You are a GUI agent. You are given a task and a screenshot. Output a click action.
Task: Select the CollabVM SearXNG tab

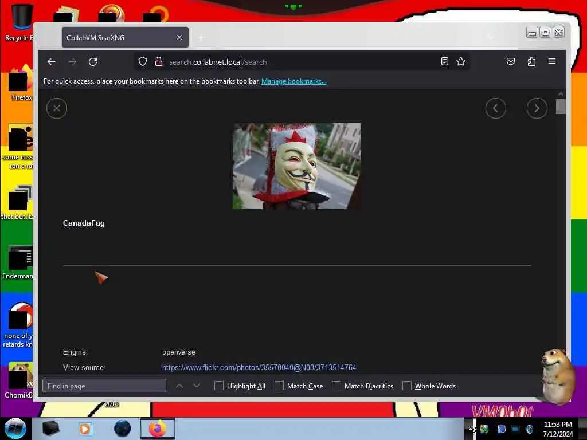tap(125, 37)
